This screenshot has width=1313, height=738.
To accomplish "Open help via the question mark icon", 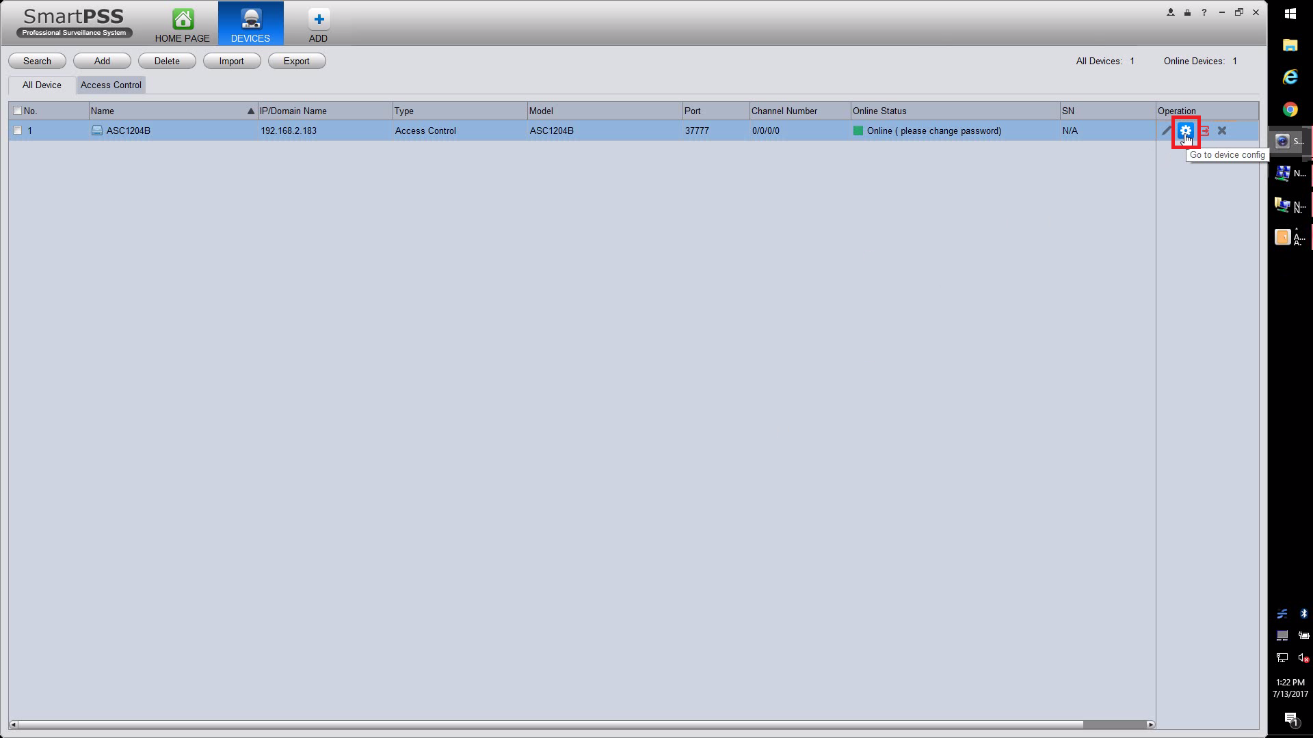I will pyautogui.click(x=1204, y=12).
